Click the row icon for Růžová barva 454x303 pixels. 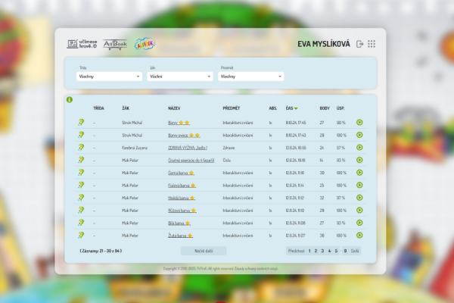point(81,210)
